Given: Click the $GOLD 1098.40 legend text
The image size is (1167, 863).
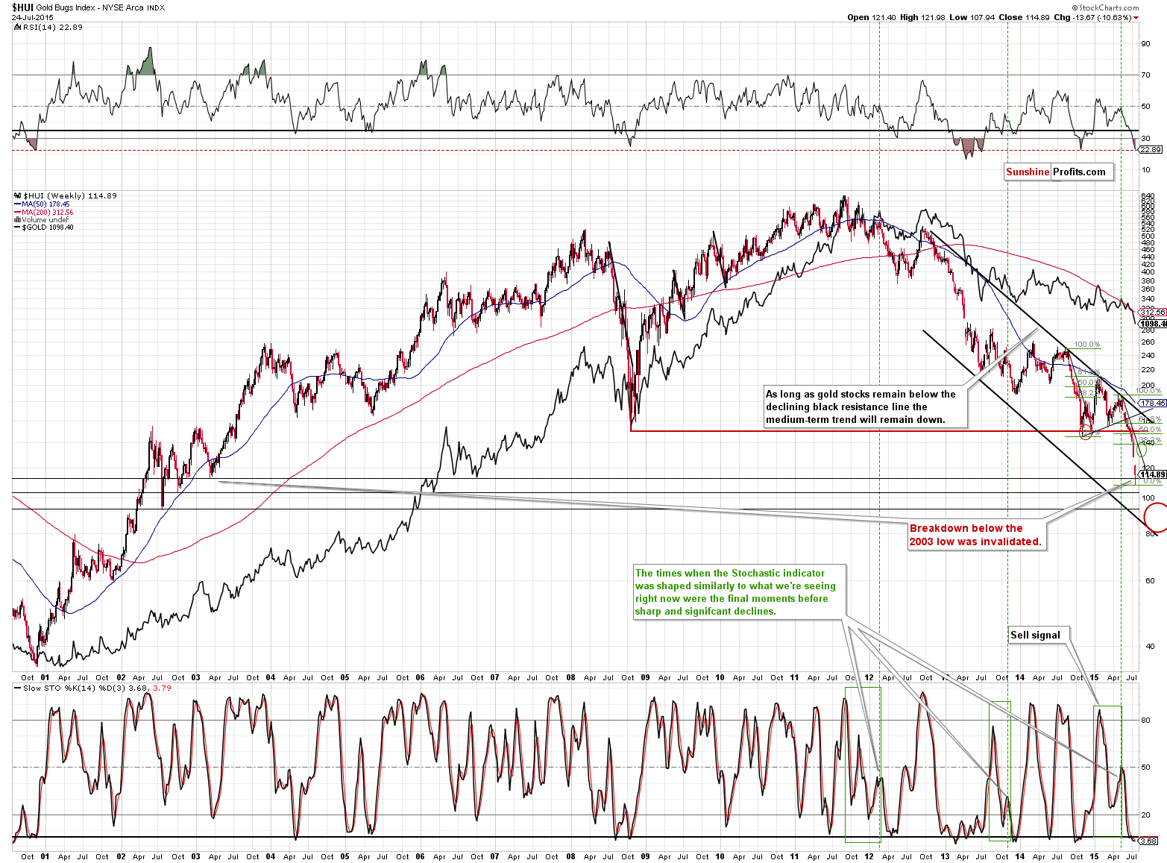Looking at the screenshot, I should (48, 227).
